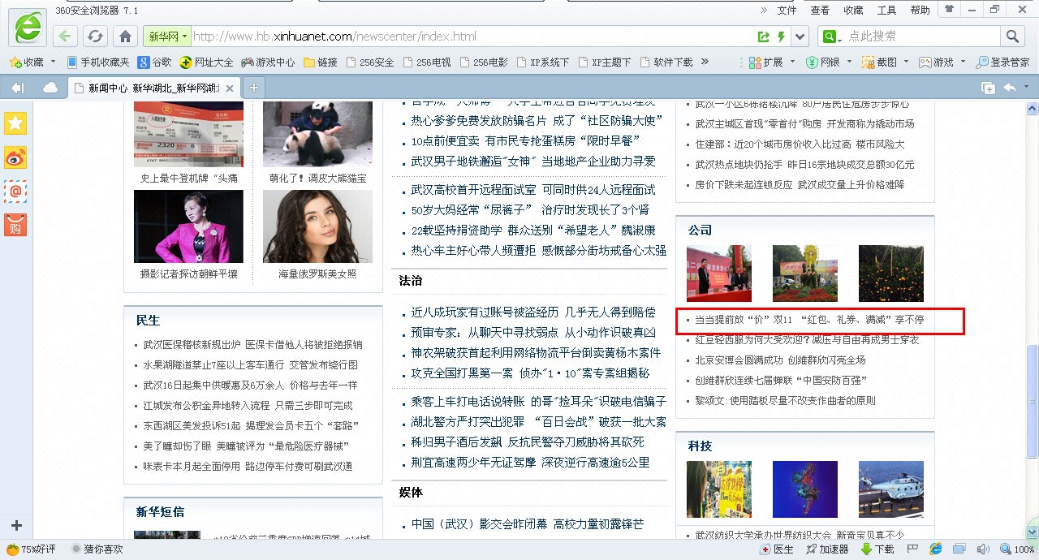
Task: Expand the 收藏 favorites dropdown
Action: coord(53,62)
